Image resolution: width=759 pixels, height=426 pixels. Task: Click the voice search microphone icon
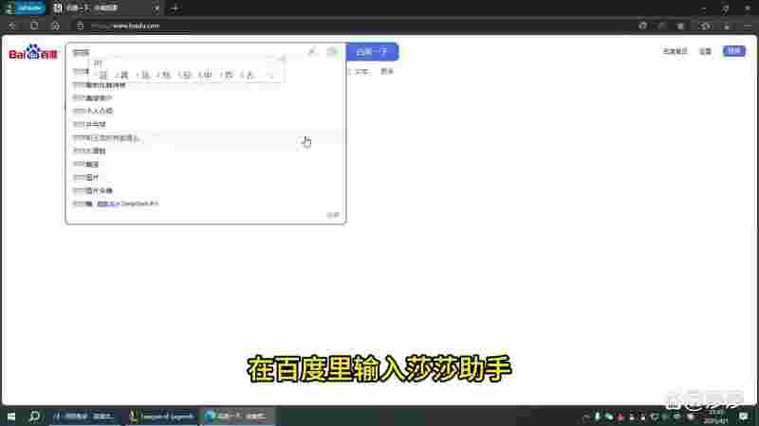pyautogui.click(x=312, y=52)
